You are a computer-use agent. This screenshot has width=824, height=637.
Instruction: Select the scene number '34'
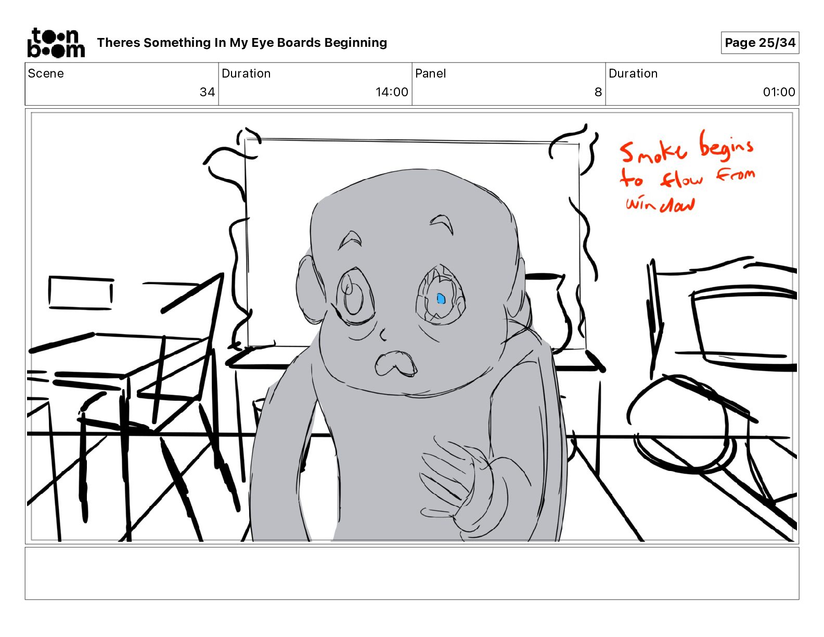pyautogui.click(x=207, y=92)
